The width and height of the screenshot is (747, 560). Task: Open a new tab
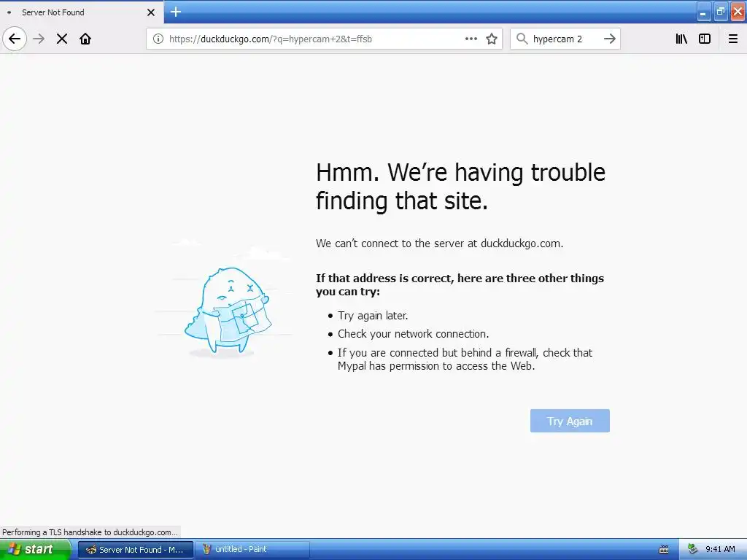tap(176, 12)
